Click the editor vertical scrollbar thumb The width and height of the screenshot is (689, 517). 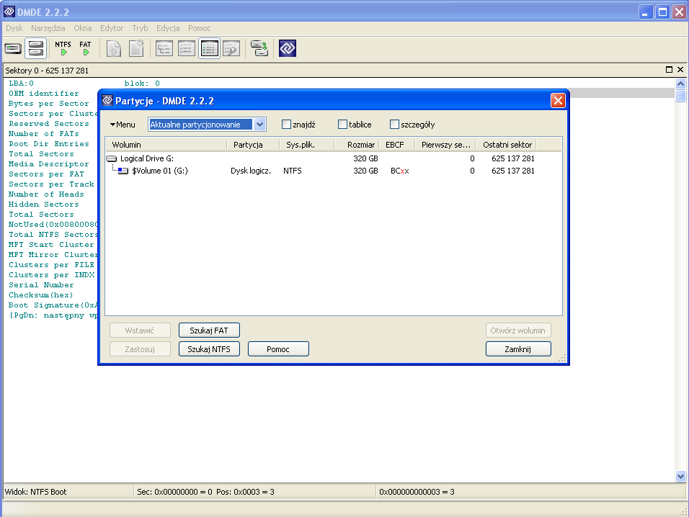680,96
